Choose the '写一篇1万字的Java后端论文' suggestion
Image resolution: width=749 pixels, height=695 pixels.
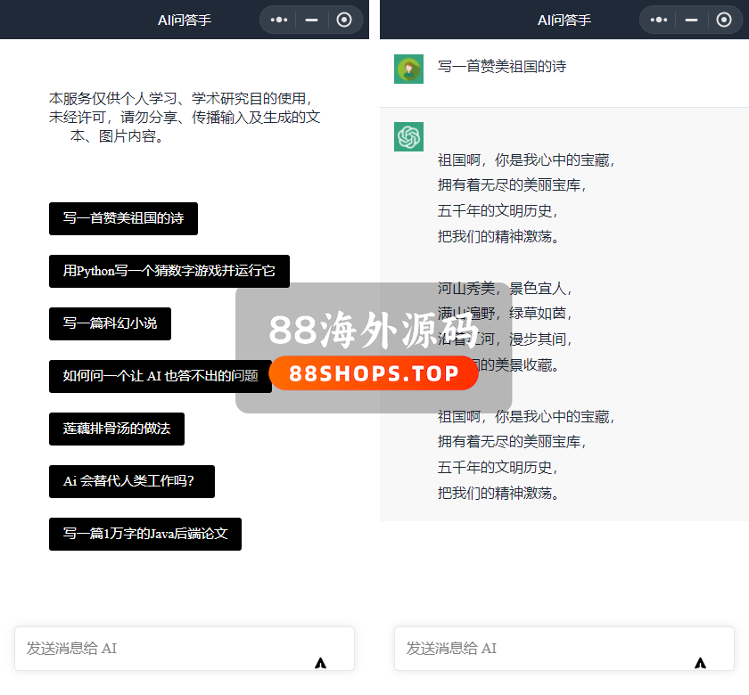pos(144,534)
